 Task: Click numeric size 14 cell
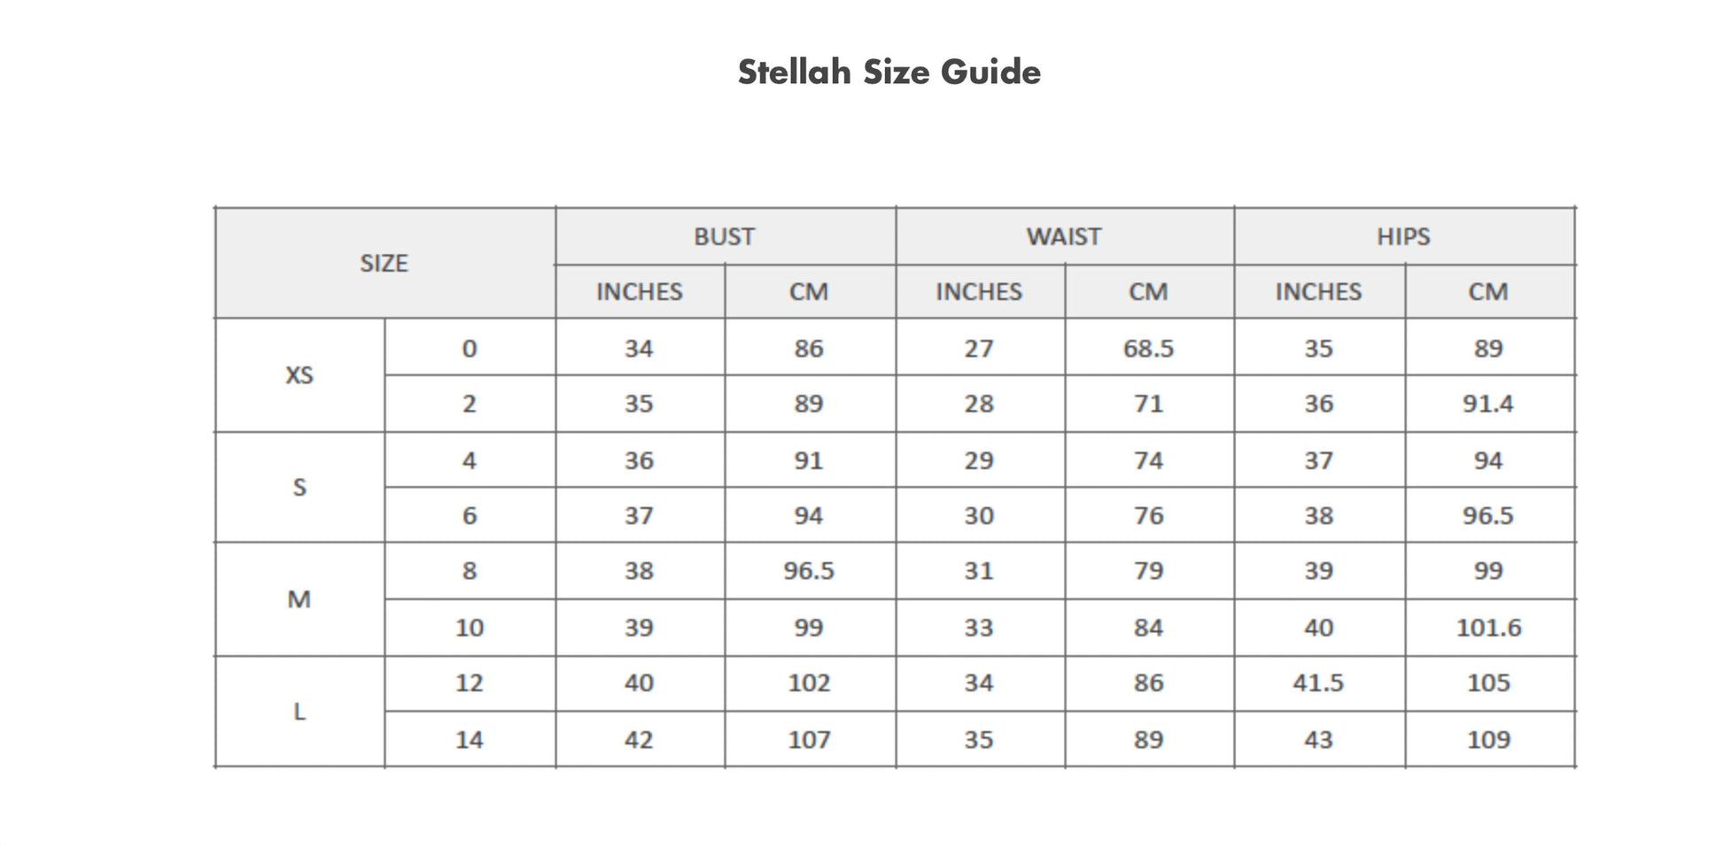469,739
